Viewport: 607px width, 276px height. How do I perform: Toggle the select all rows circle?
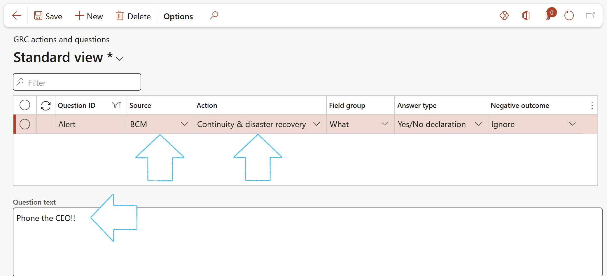[25, 105]
